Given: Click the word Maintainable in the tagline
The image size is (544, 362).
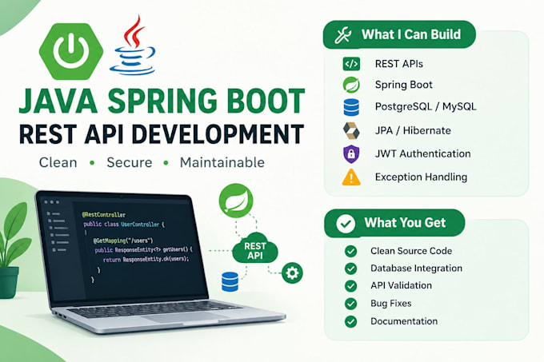Looking at the screenshot, I should click(x=222, y=162).
